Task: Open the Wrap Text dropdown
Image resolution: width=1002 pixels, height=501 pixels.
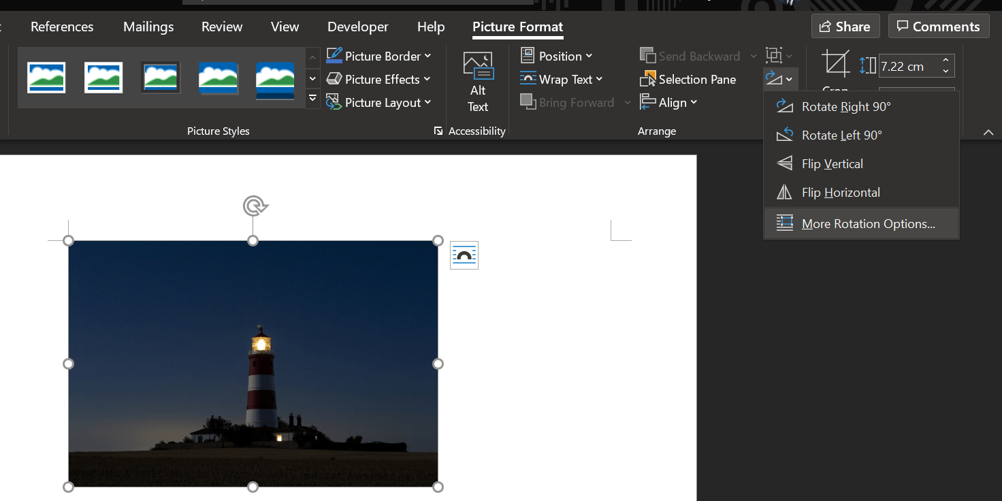Action: [562, 79]
